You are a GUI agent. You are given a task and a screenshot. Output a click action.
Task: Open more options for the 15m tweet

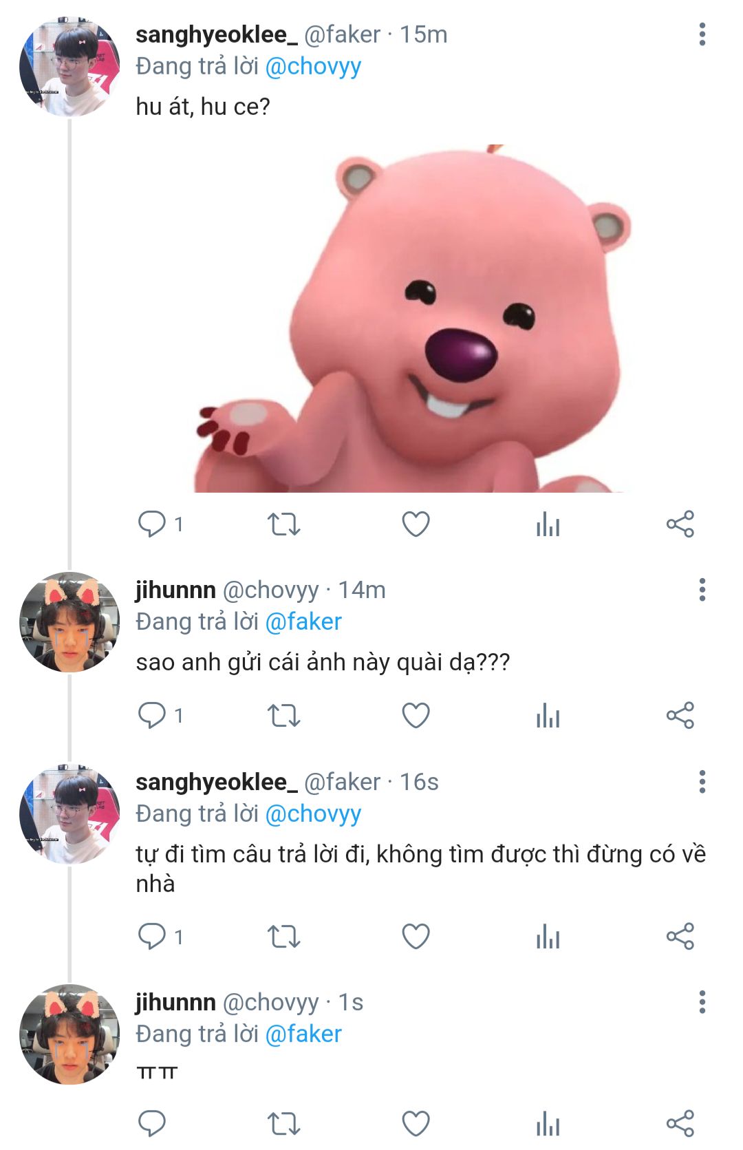(x=702, y=34)
